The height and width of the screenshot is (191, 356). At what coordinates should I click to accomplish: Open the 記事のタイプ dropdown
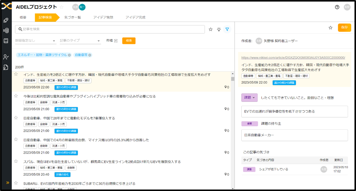[x=80, y=41]
